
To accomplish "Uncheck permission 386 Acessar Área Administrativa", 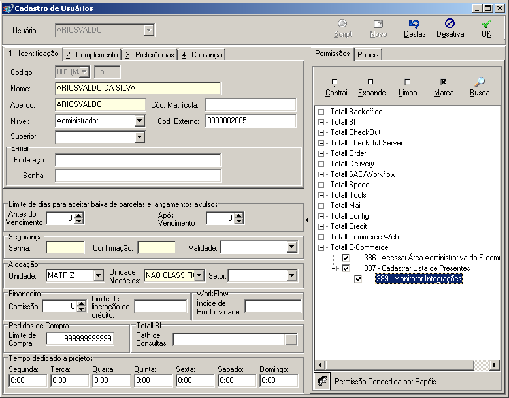I will [346, 258].
